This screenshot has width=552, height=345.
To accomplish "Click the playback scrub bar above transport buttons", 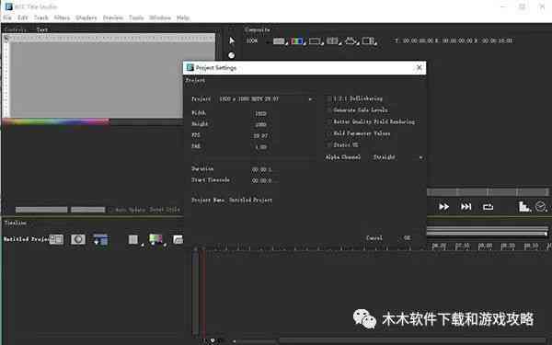I will click(x=488, y=192).
